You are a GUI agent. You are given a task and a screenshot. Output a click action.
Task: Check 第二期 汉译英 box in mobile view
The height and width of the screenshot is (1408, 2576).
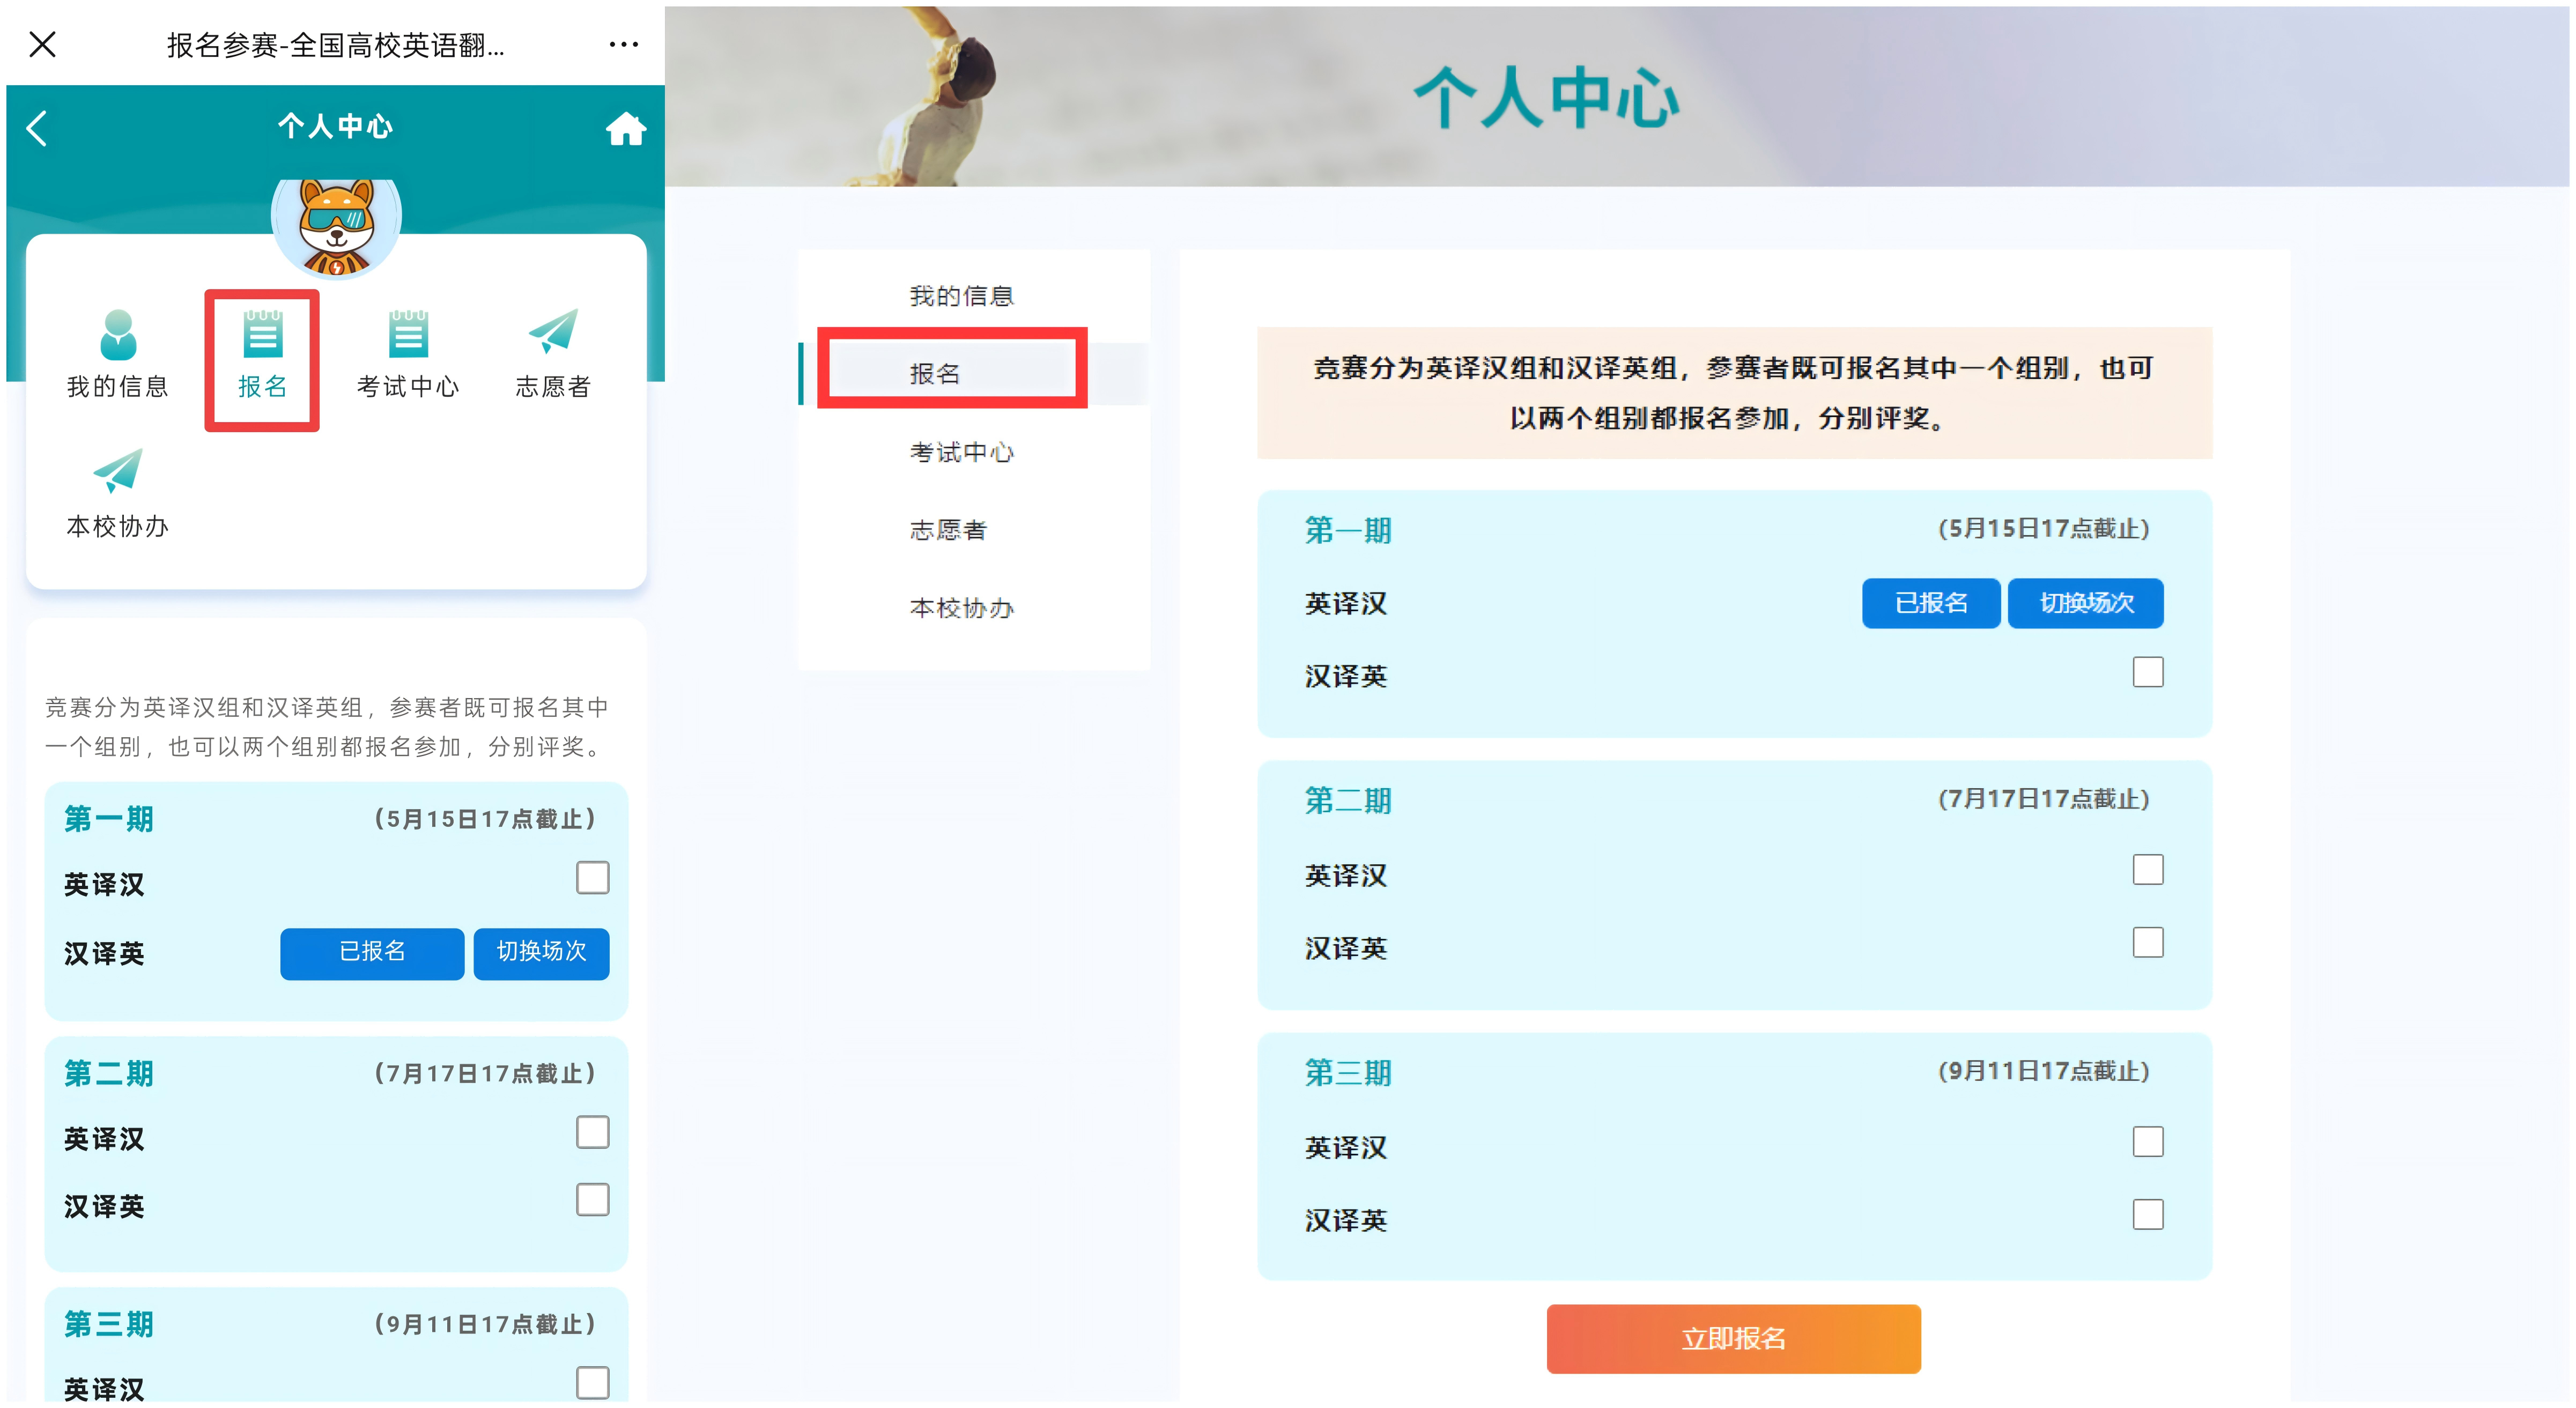[592, 1200]
